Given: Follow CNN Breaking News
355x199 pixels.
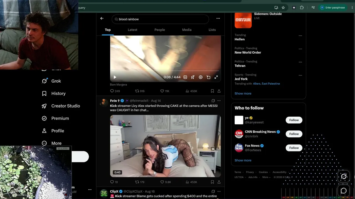Looking at the screenshot, I should pos(294,134).
